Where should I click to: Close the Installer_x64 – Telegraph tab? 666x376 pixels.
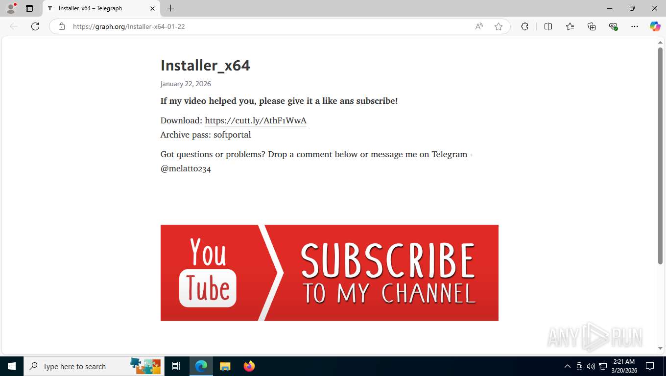pos(152,8)
